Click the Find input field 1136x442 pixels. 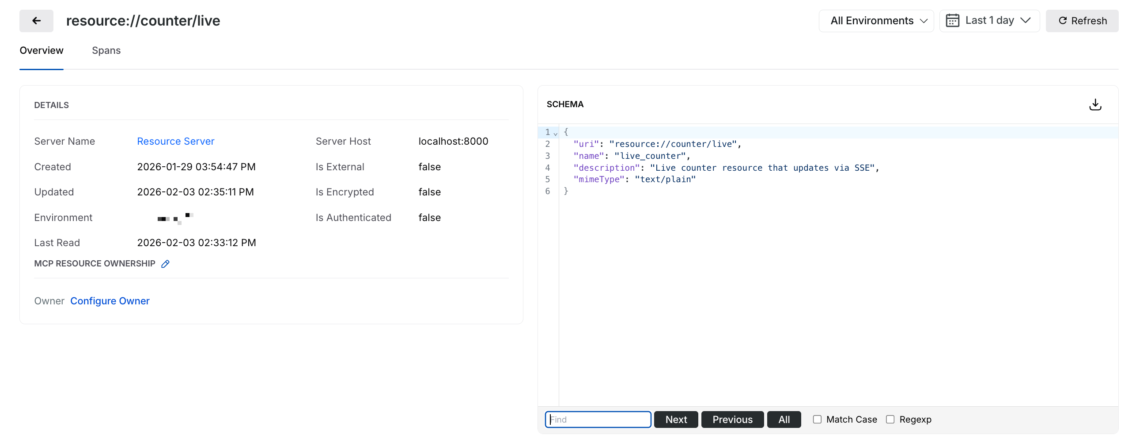coord(598,420)
